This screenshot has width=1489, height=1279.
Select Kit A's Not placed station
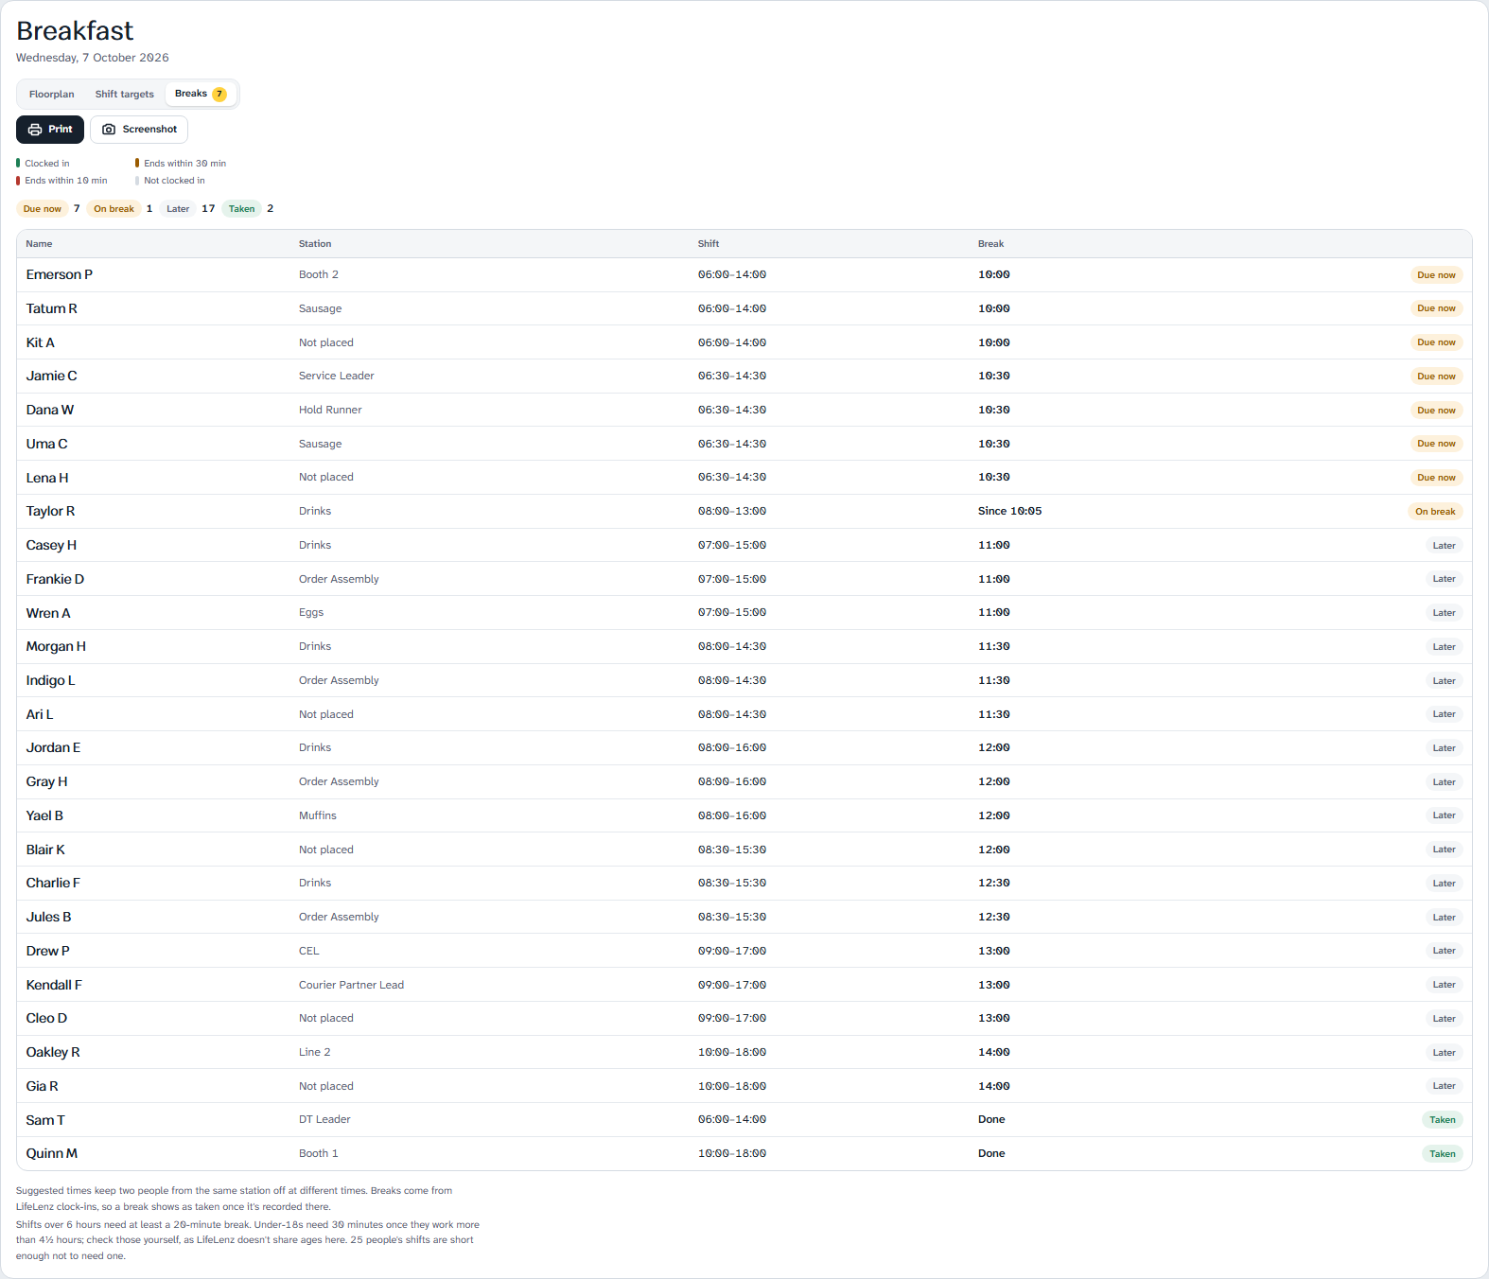326,342
